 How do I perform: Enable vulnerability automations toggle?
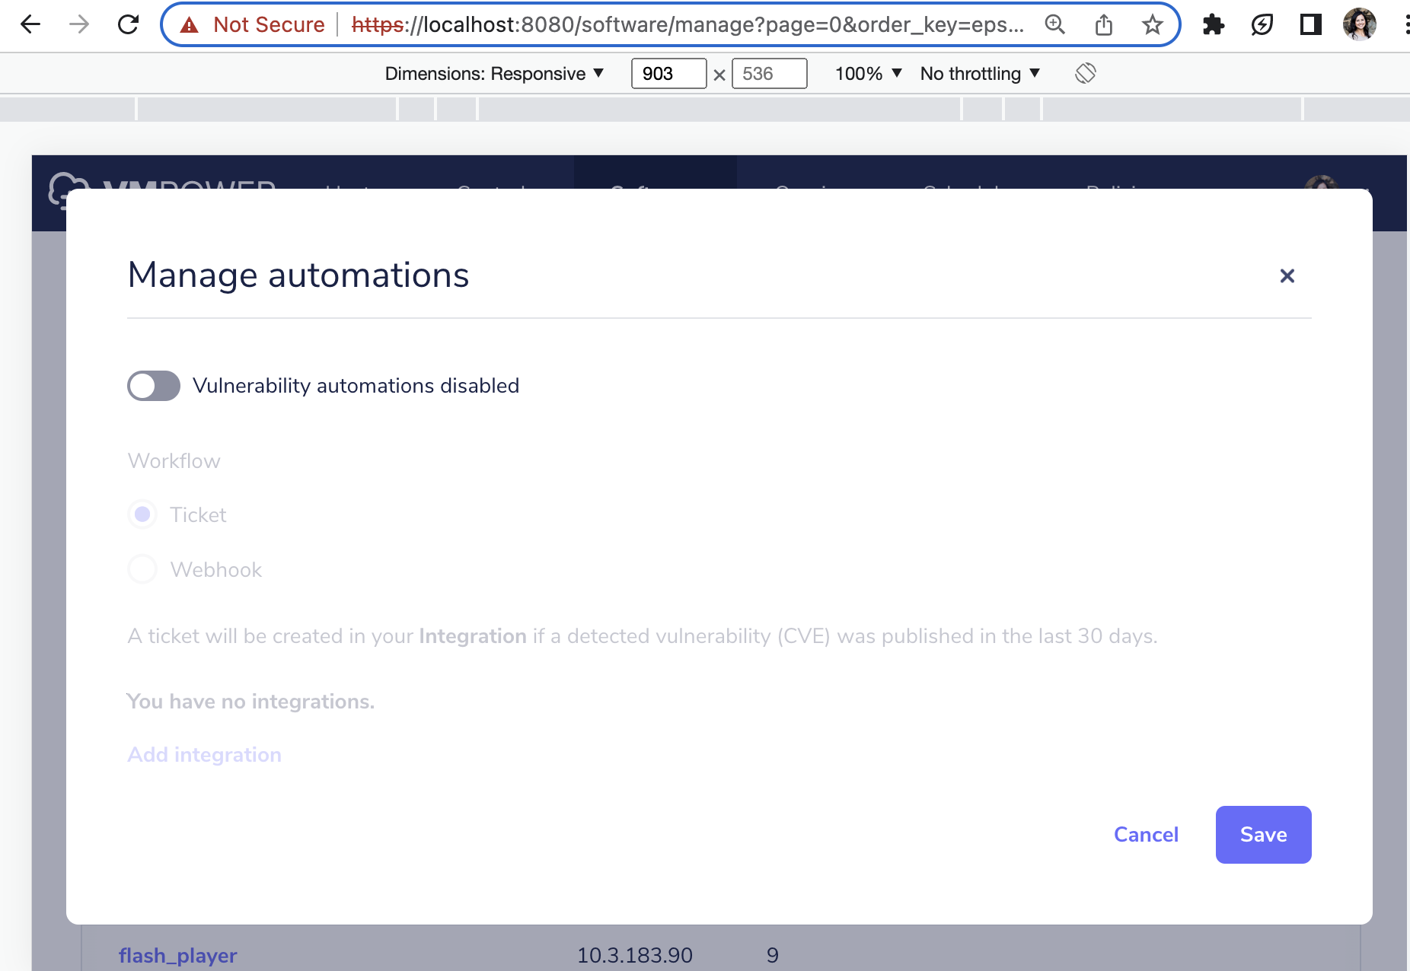pyautogui.click(x=152, y=386)
